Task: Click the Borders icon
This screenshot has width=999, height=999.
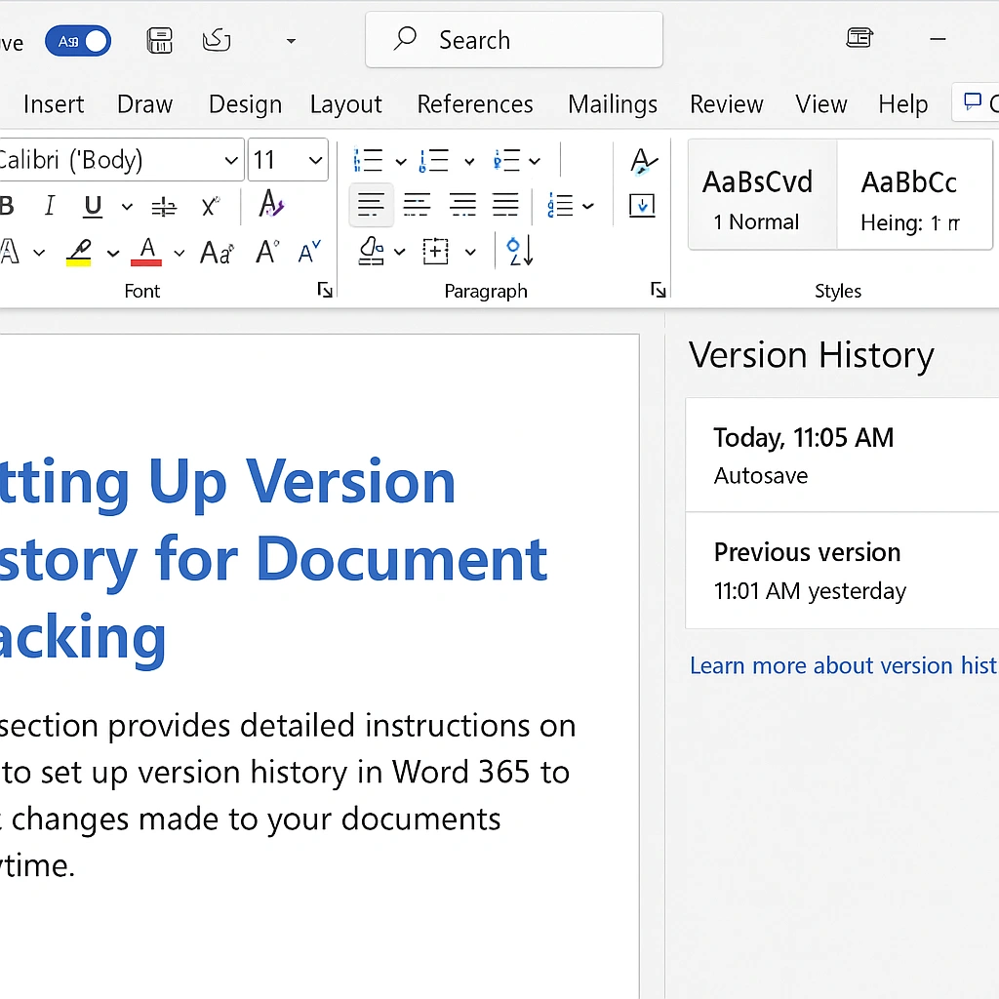Action: 436,251
